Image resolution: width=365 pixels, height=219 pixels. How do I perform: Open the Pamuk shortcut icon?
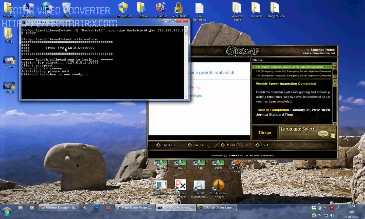tap(180, 165)
